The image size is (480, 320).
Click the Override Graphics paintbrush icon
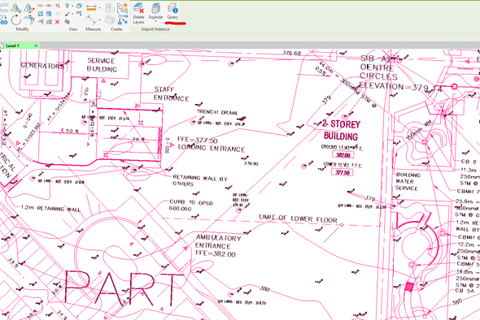pos(67,14)
